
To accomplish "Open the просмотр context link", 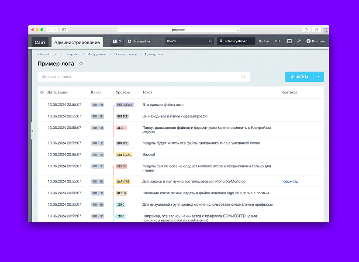I will pyautogui.click(x=290, y=182).
